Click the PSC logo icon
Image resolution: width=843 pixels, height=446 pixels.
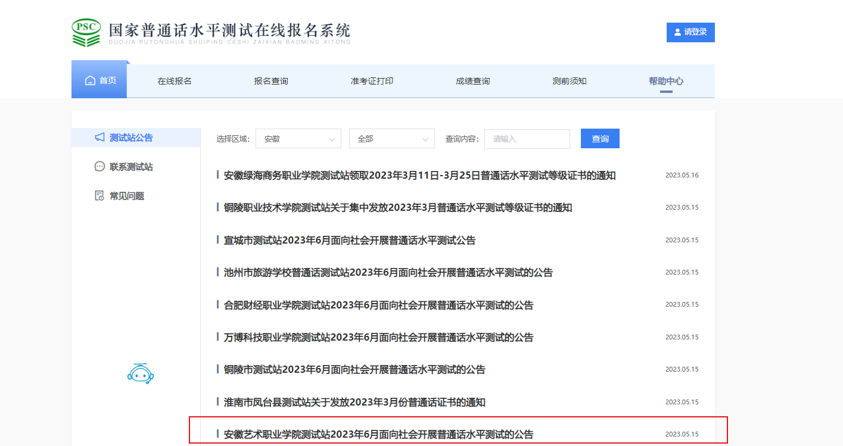pos(86,32)
